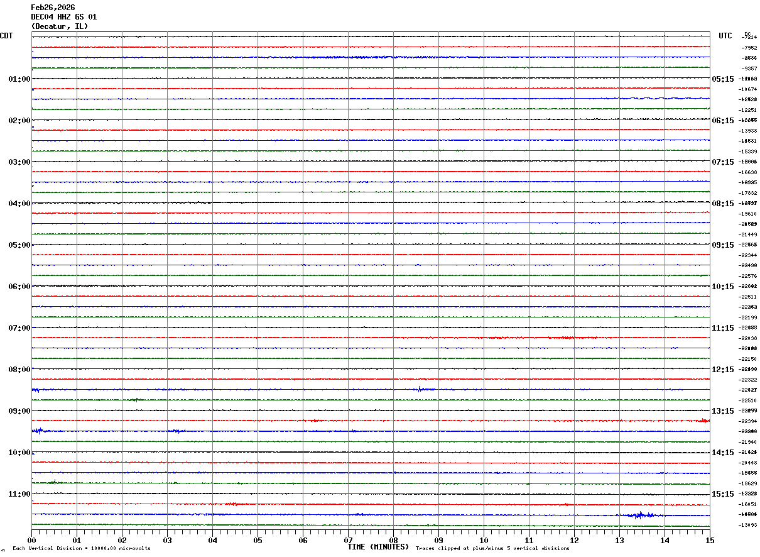Viewport: 760px width, 557px height.
Task: Click DC offset value -21449
Action: pyautogui.click(x=748, y=234)
